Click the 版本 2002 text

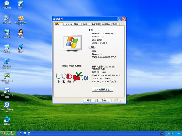(97, 40)
